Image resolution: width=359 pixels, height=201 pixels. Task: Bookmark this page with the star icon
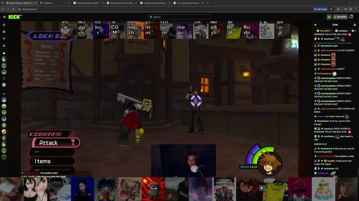pos(331,9)
